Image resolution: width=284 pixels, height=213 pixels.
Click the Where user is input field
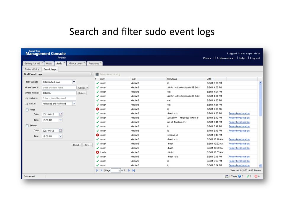coord(59,88)
